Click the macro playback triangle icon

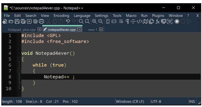[189, 21]
